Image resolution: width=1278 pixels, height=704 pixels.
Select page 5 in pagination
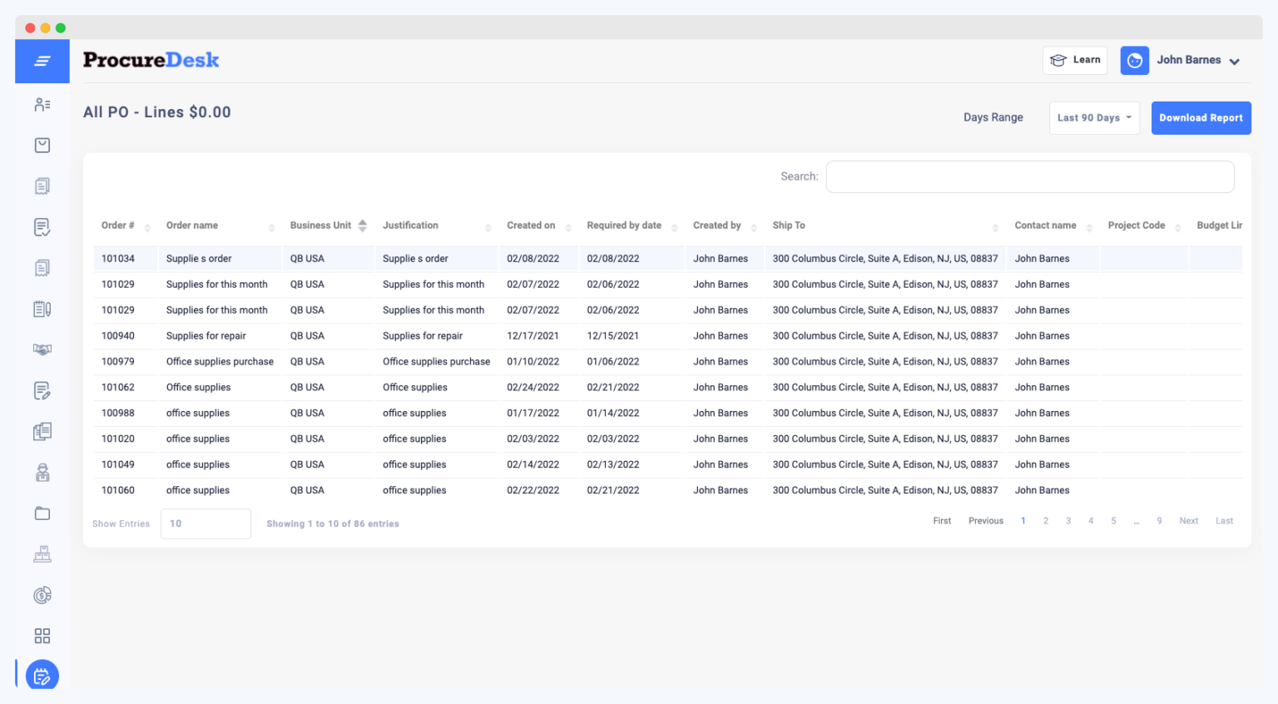click(1113, 520)
